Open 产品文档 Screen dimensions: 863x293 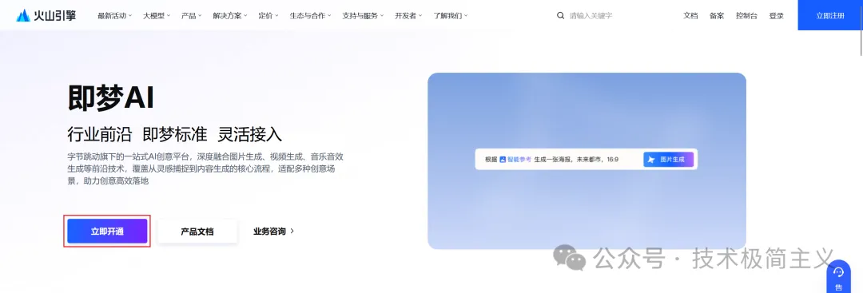pos(197,232)
